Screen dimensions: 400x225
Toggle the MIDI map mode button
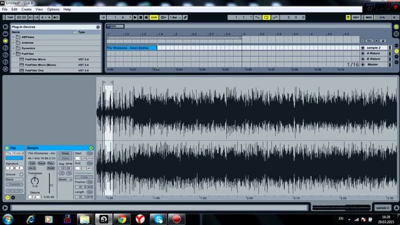pos(369,17)
